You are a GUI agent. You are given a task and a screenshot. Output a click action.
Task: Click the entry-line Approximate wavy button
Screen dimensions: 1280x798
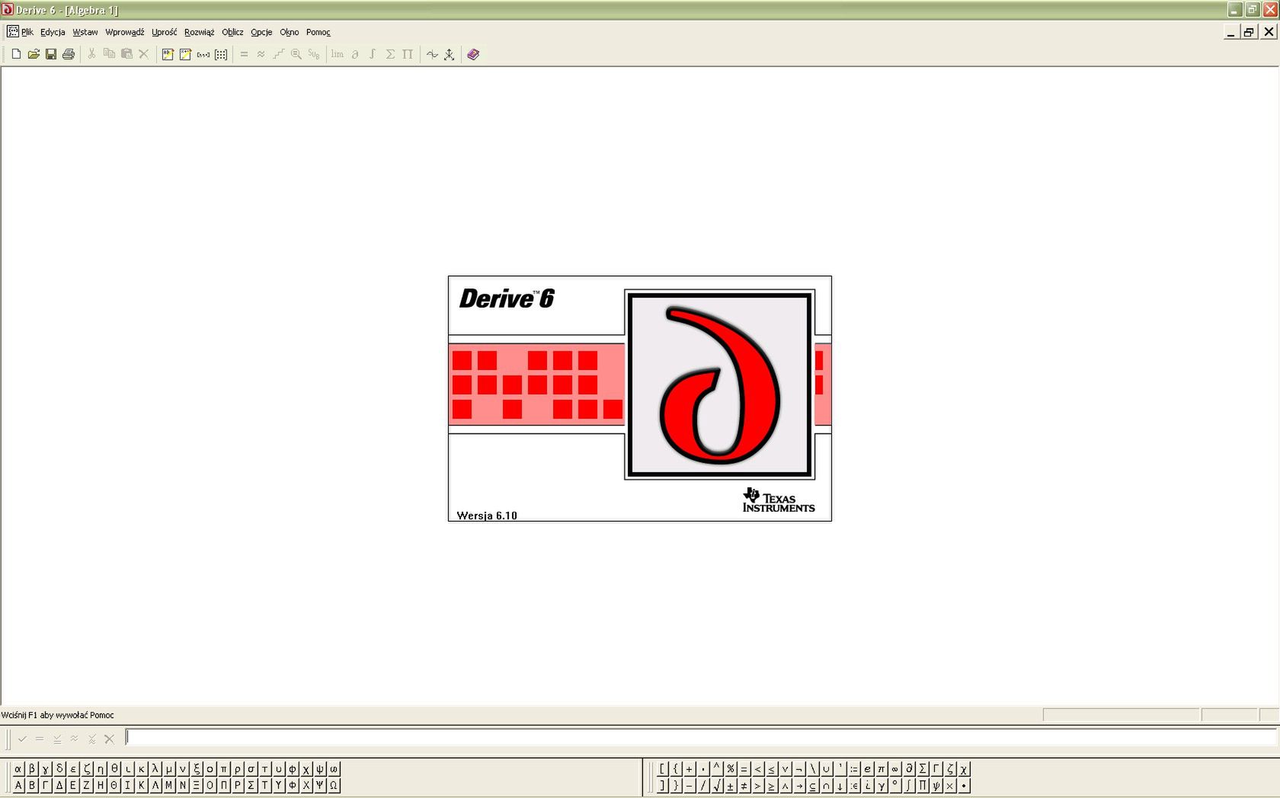[74, 739]
